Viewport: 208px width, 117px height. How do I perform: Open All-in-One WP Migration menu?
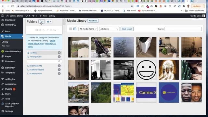coord(11,105)
